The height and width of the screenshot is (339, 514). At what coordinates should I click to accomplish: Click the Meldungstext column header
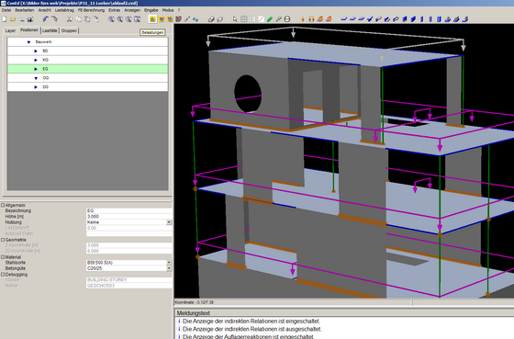coord(194,313)
